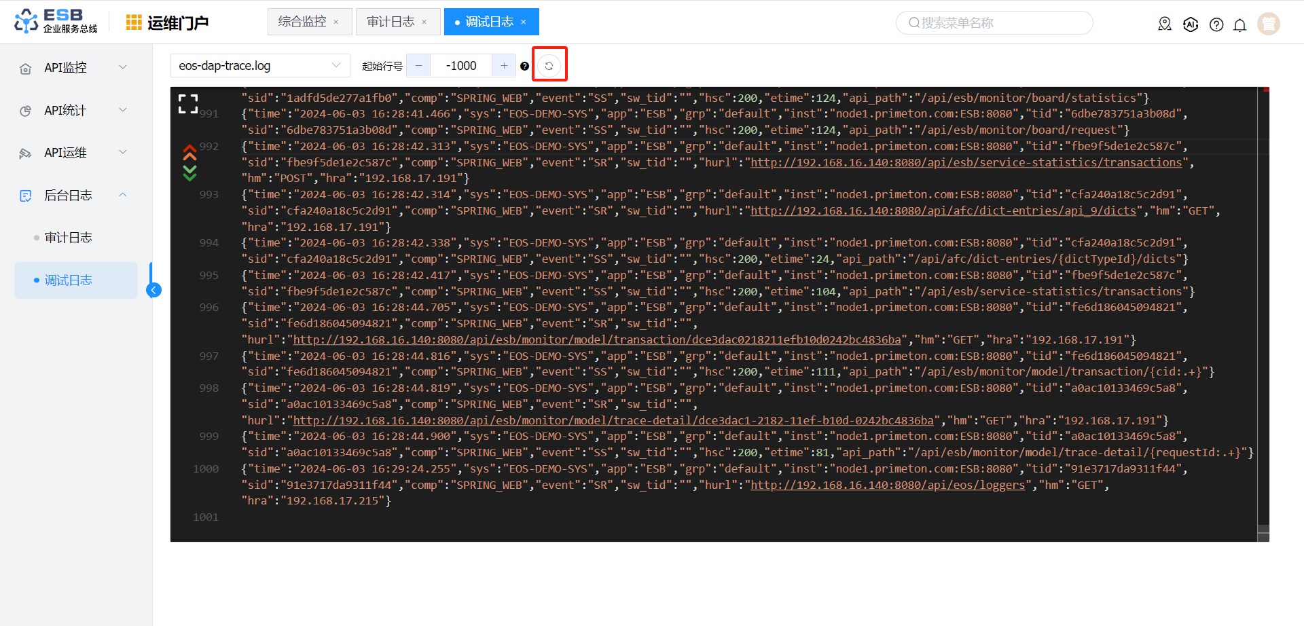Open the service-statistics/transactions URL link

click(x=966, y=162)
